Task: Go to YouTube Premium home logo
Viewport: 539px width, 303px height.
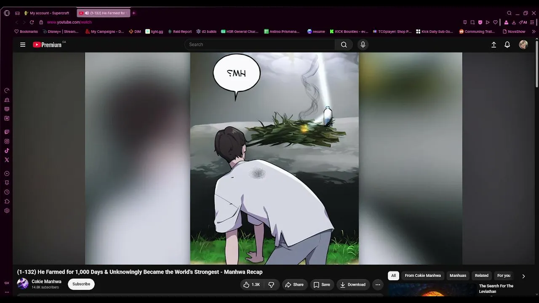Action: click(47, 45)
